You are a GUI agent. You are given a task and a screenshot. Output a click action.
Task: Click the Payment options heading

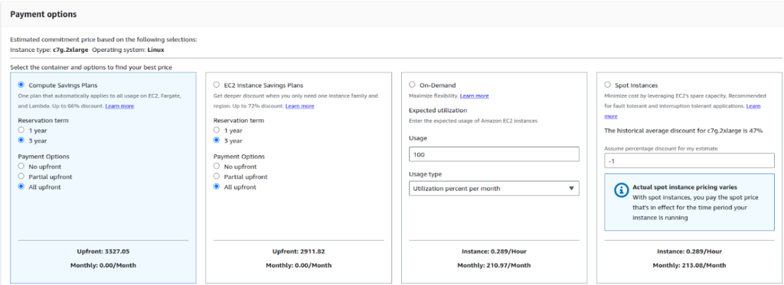[x=44, y=14]
